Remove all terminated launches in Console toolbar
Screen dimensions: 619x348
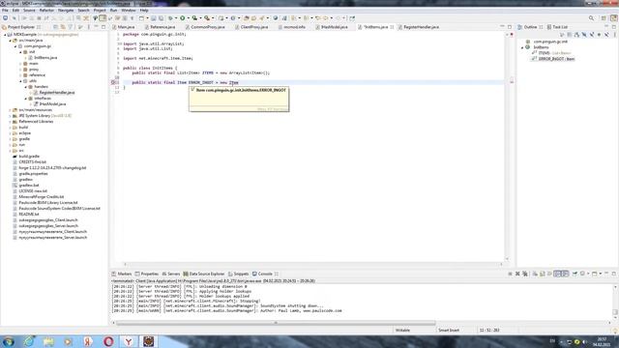coord(525,274)
